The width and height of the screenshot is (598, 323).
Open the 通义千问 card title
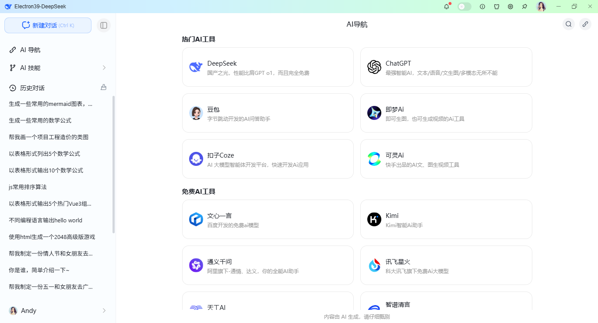tap(219, 262)
